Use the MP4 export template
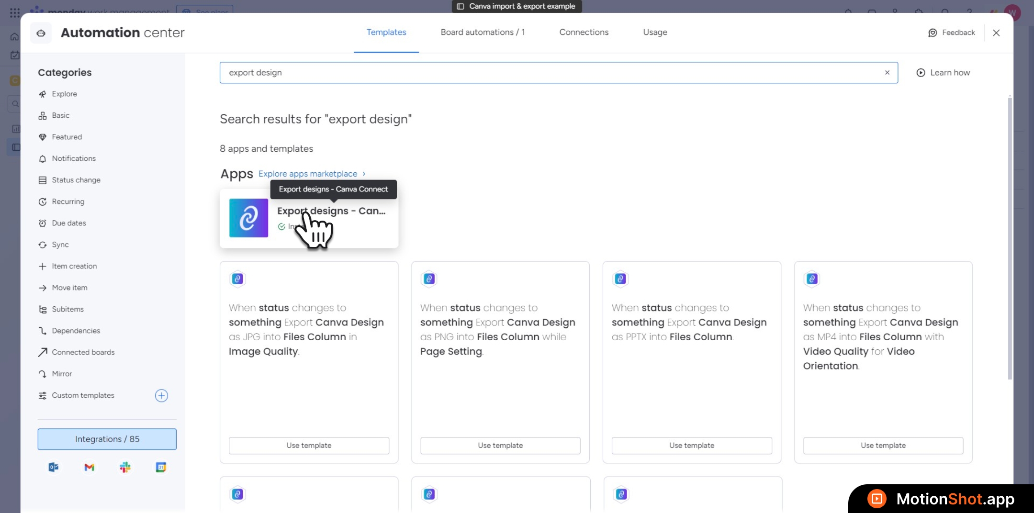 click(883, 445)
